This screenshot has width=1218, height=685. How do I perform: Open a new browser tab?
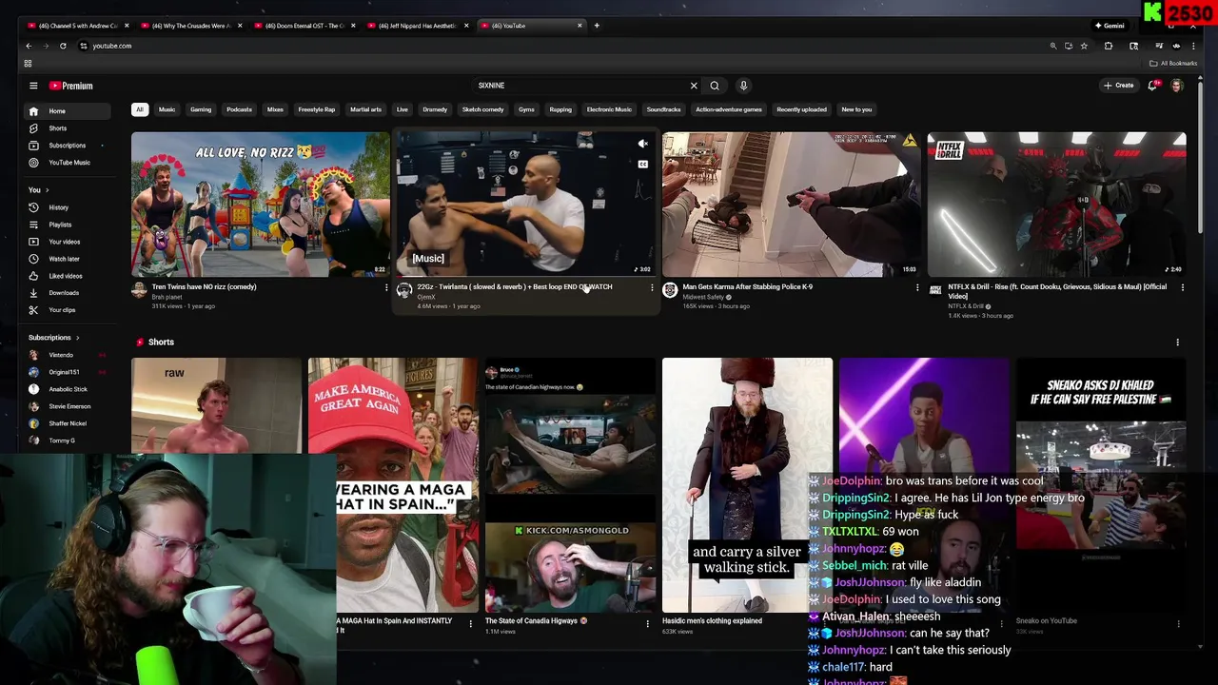597,26
